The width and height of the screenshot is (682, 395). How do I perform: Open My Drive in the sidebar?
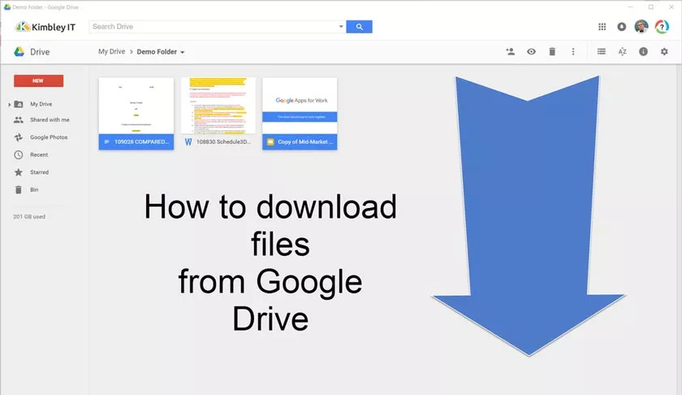click(41, 104)
